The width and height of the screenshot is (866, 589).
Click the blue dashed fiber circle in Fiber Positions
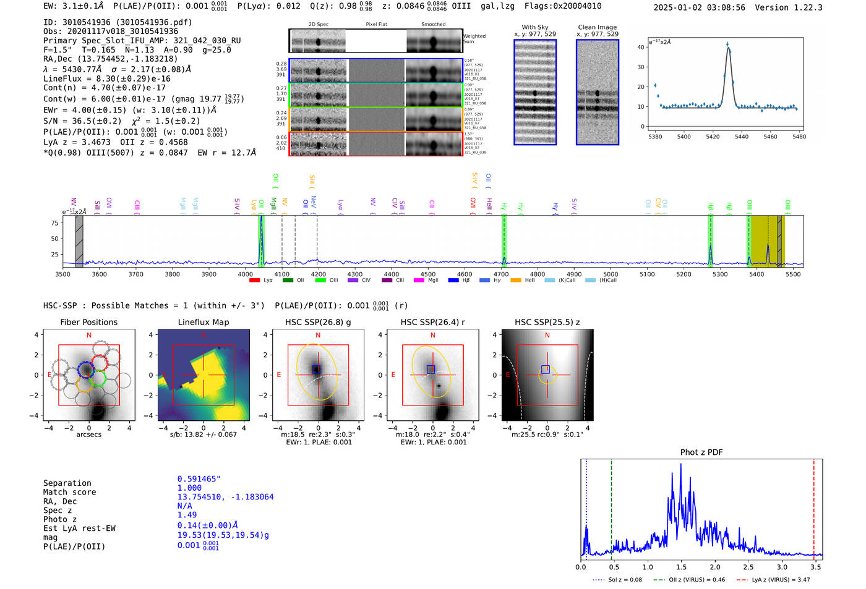tap(86, 370)
